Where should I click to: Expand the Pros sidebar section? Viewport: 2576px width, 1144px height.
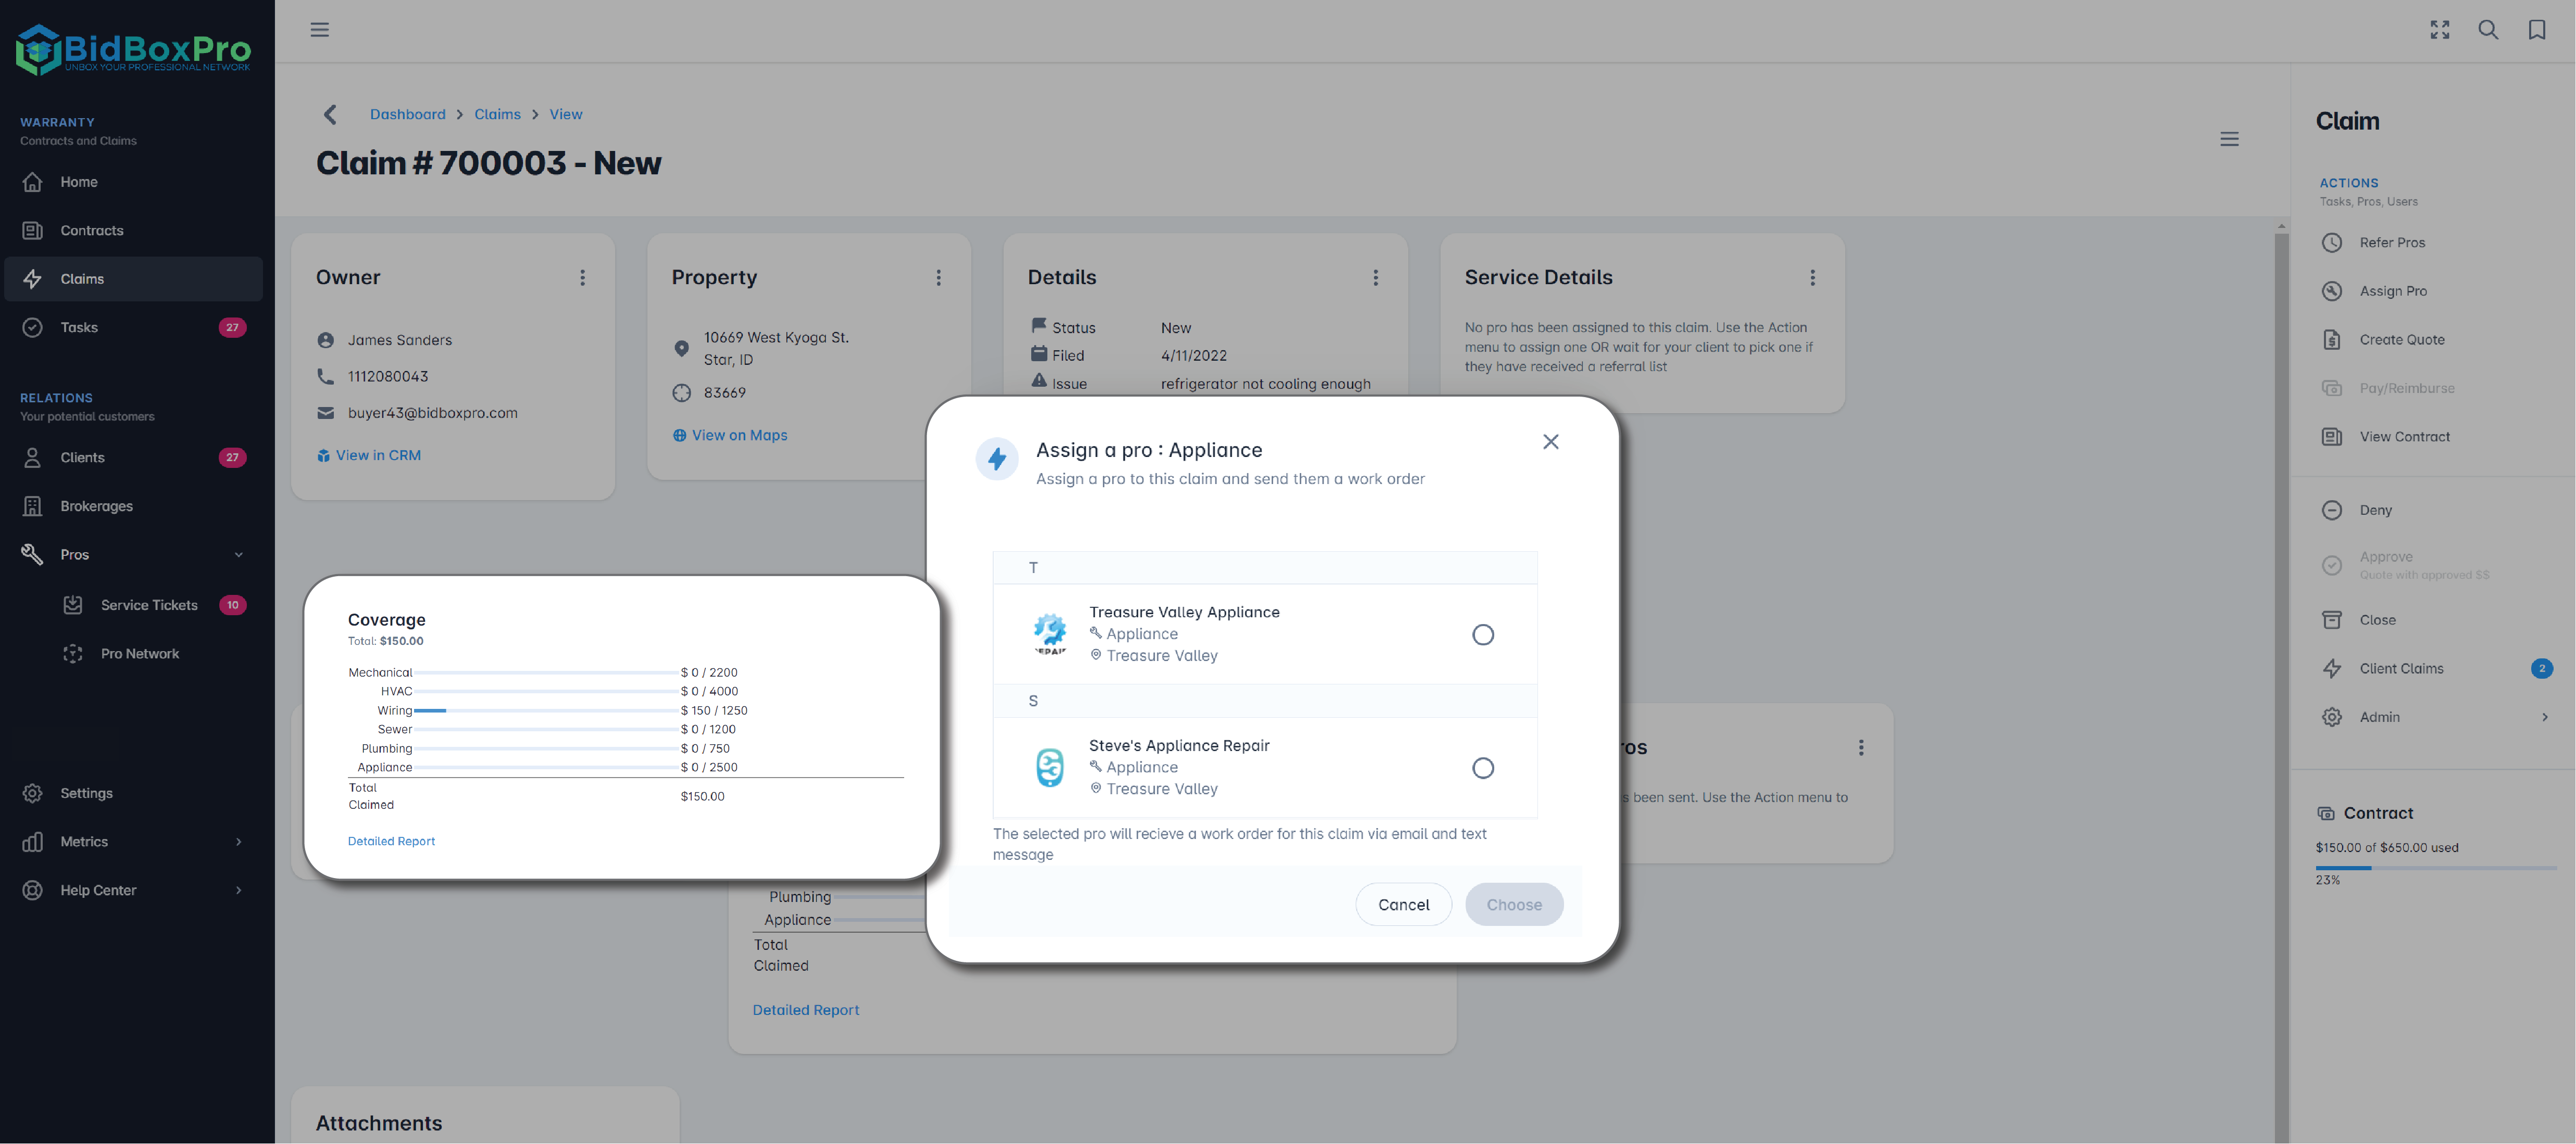pos(238,554)
